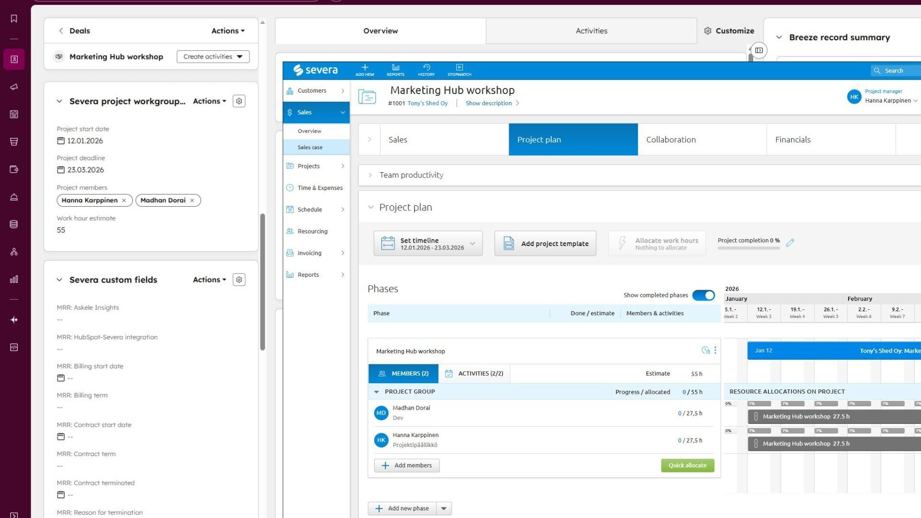This screenshot has width=921, height=518.
Task: Click the bookmark icon in left sidebar
Action: click(14, 19)
